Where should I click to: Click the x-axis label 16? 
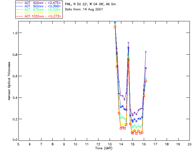[144, 144]
